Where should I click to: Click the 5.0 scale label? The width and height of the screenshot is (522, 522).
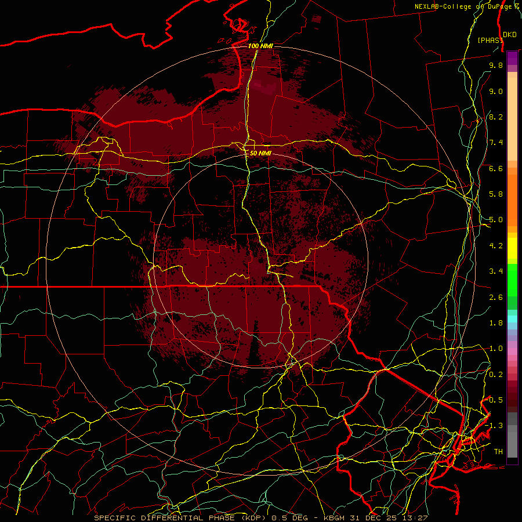pos(496,220)
